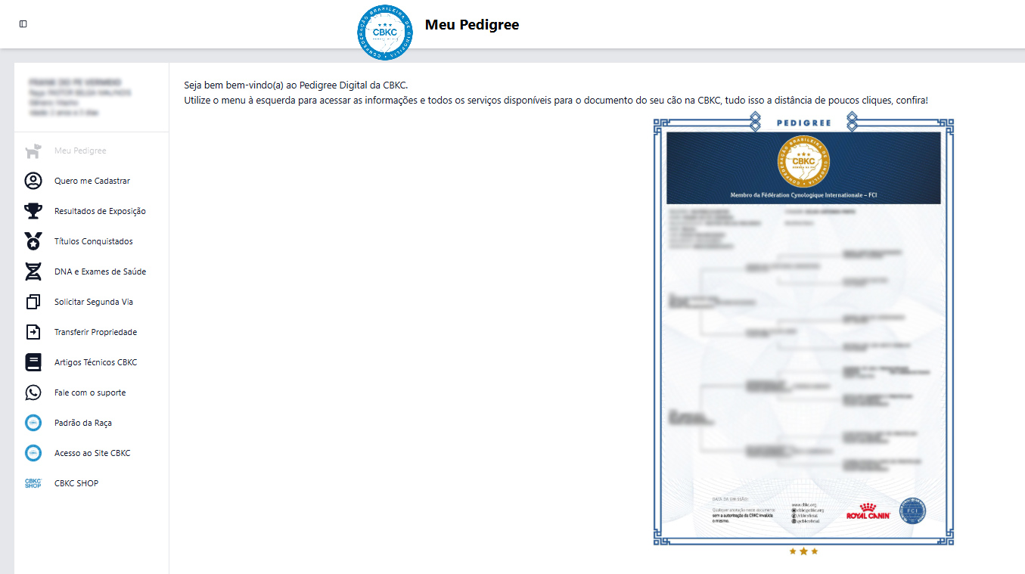The image size is (1025, 574).
Task: Click the CBKC logo in the header
Action: point(384,33)
